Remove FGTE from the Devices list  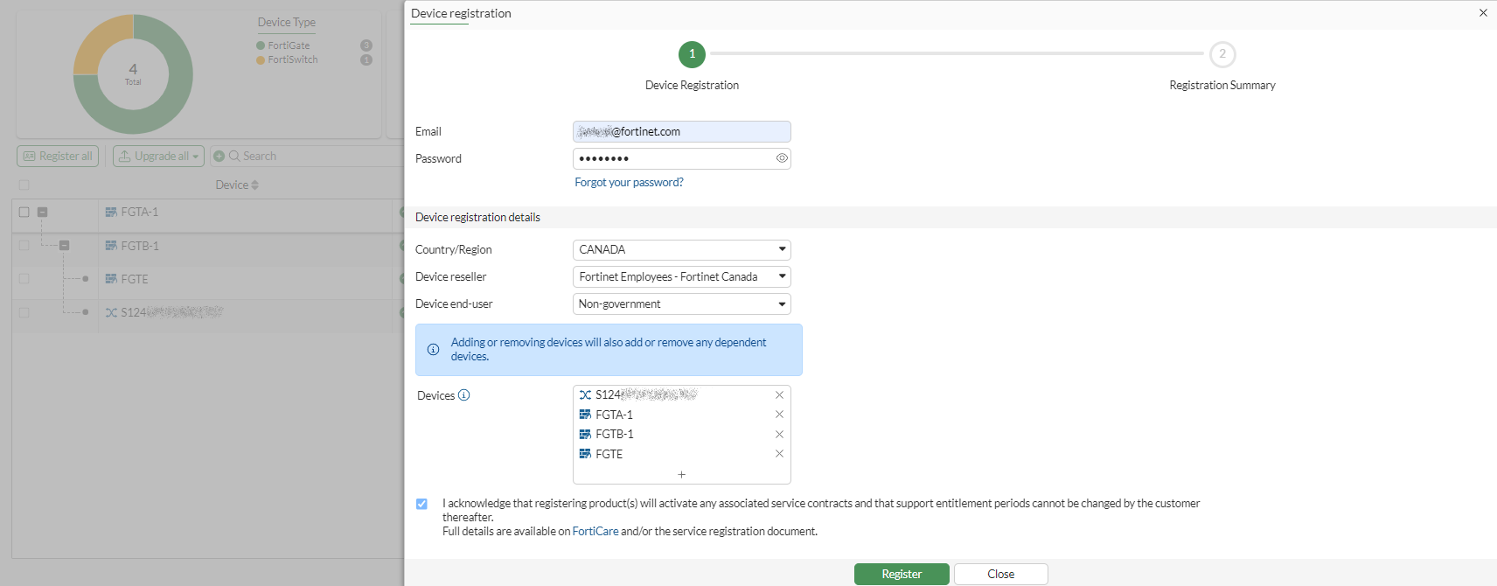click(x=779, y=454)
